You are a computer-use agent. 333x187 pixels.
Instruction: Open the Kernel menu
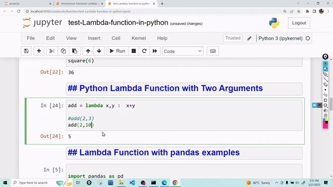(139, 38)
